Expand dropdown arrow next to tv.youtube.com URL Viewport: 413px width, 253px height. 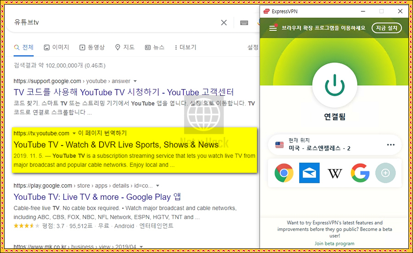click(x=74, y=133)
